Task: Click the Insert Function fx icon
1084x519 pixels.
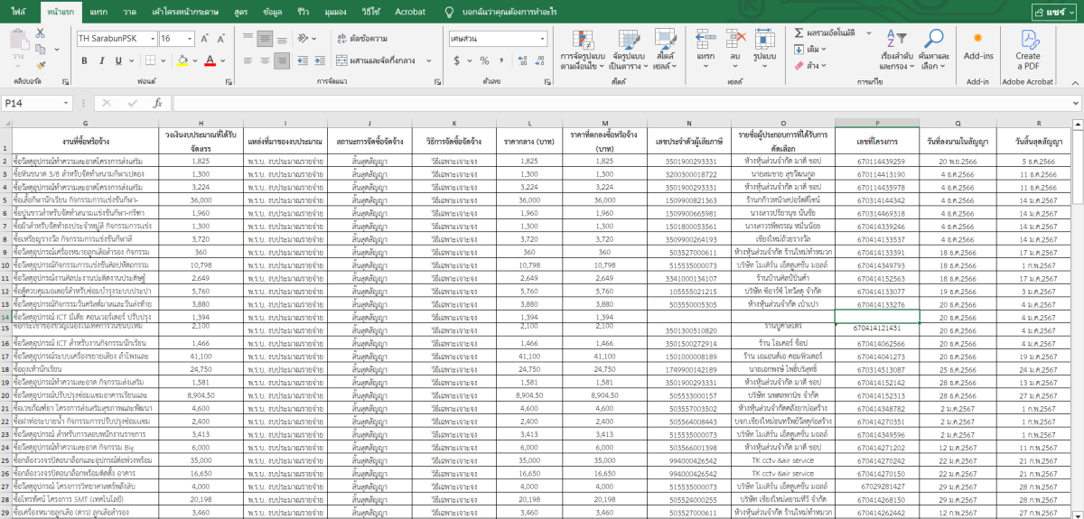Action: pyautogui.click(x=157, y=103)
